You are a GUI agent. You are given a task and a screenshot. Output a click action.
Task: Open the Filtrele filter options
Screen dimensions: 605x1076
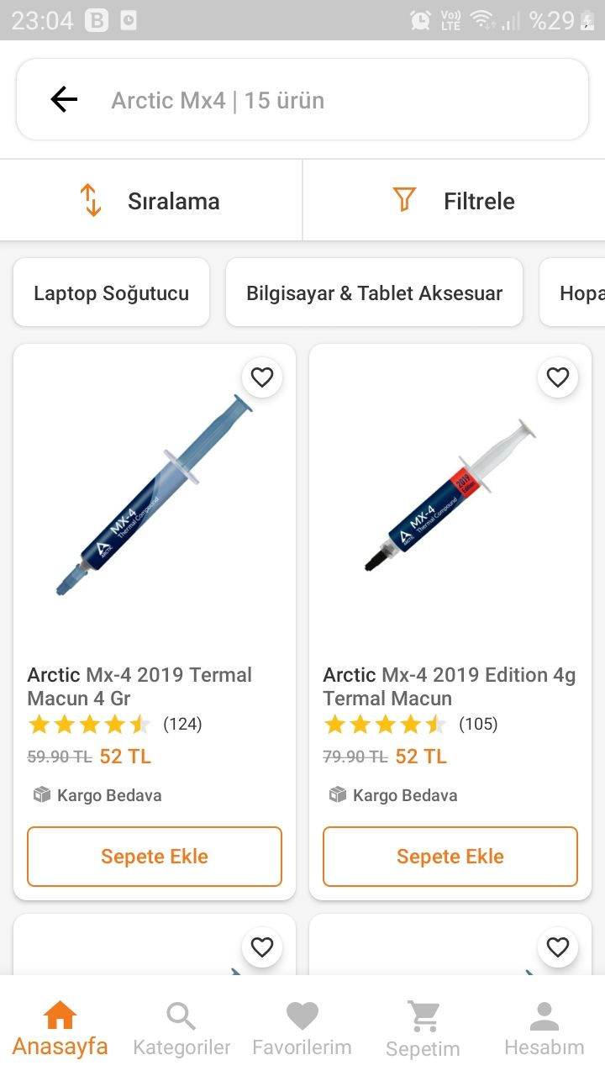point(454,201)
